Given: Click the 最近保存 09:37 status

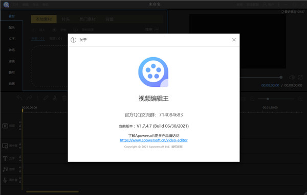Looking at the screenshot, I should tap(293, 12).
